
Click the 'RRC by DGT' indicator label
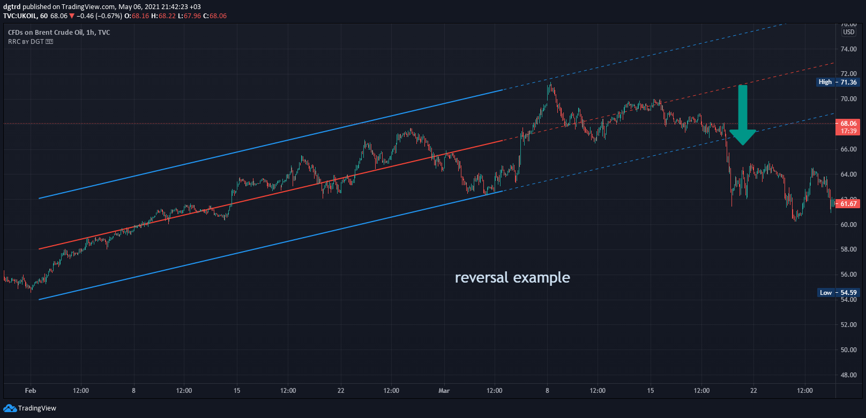tap(26, 42)
